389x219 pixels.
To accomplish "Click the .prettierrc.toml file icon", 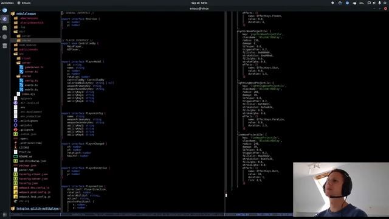I will coord(15,143).
